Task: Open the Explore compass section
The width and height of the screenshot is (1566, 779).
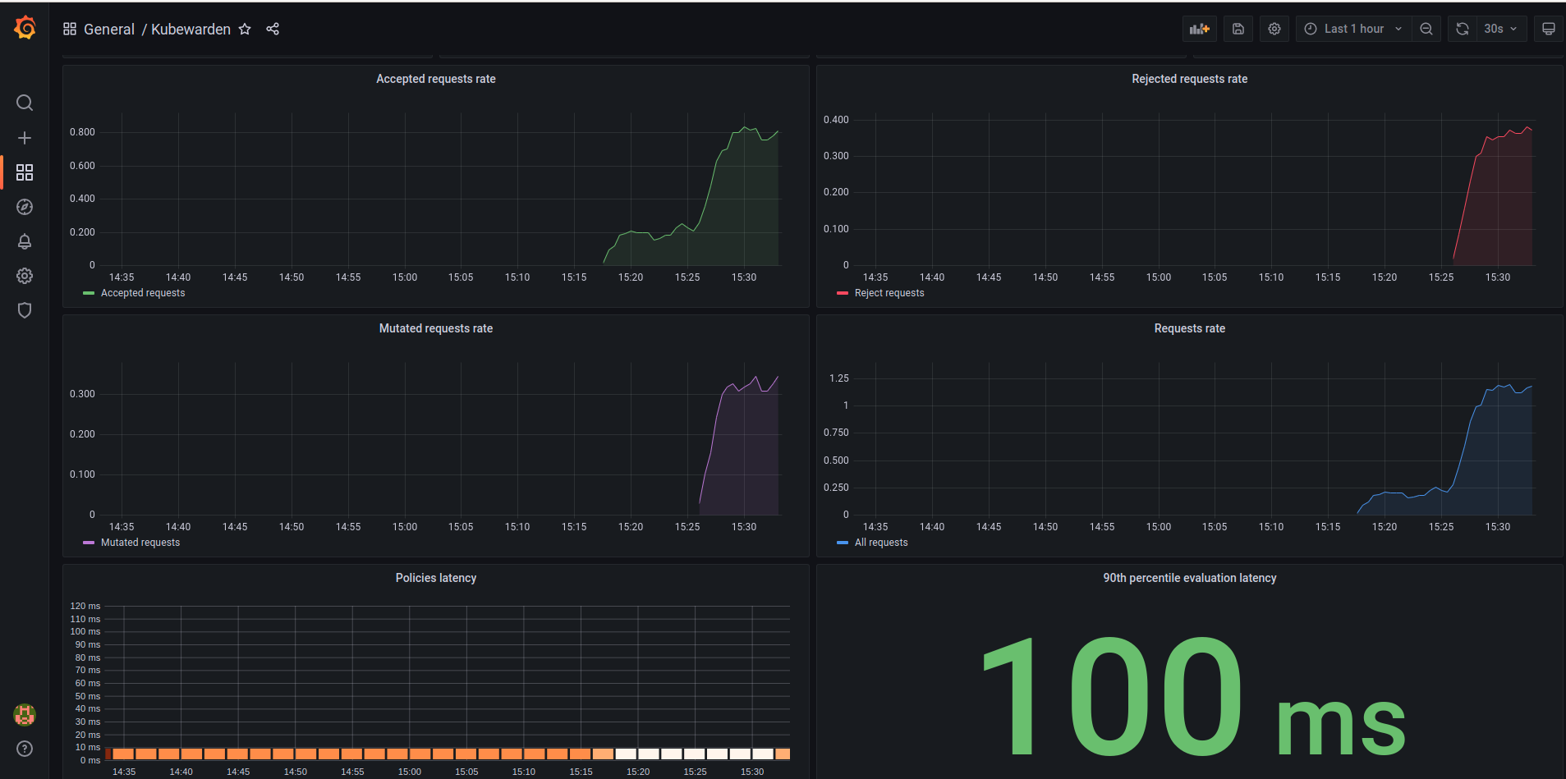Action: point(24,207)
